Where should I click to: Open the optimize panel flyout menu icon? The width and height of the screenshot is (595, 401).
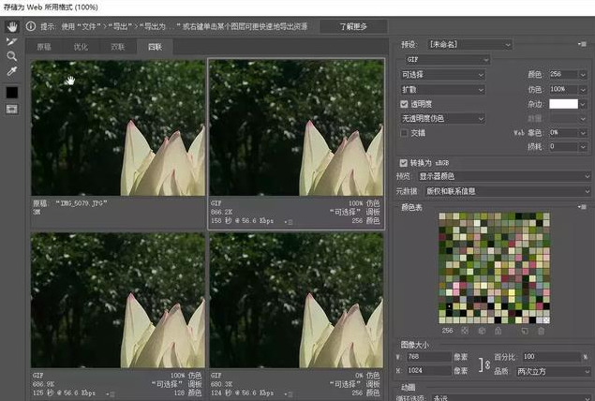[582, 44]
